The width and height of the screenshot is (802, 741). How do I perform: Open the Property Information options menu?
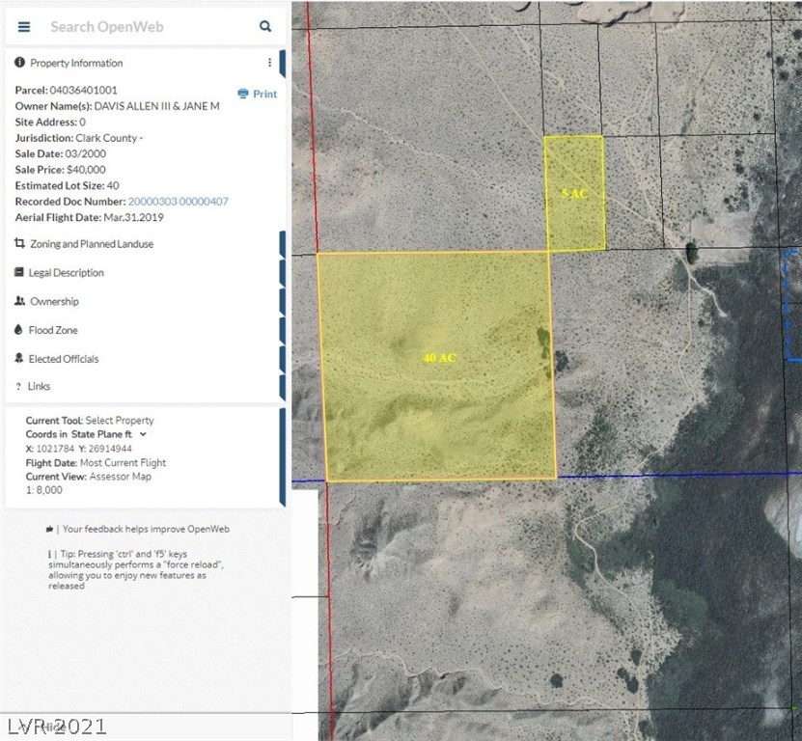(x=269, y=62)
